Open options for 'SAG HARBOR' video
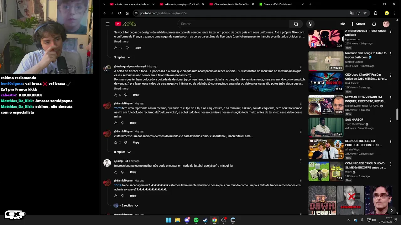Viewport: 401px width, 225px height. 391,120
